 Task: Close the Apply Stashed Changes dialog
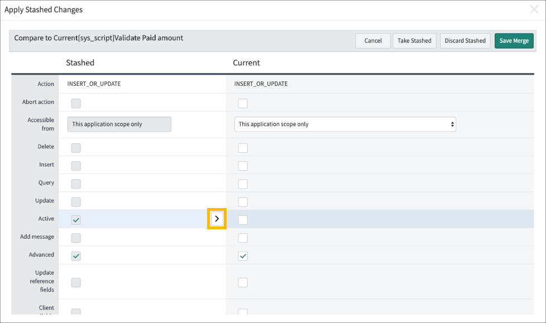(x=534, y=9)
